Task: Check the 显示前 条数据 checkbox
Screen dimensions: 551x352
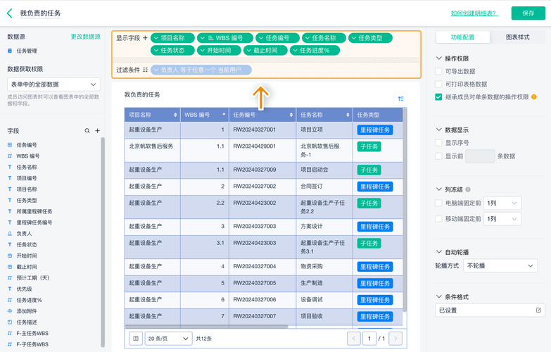Action: [438, 156]
